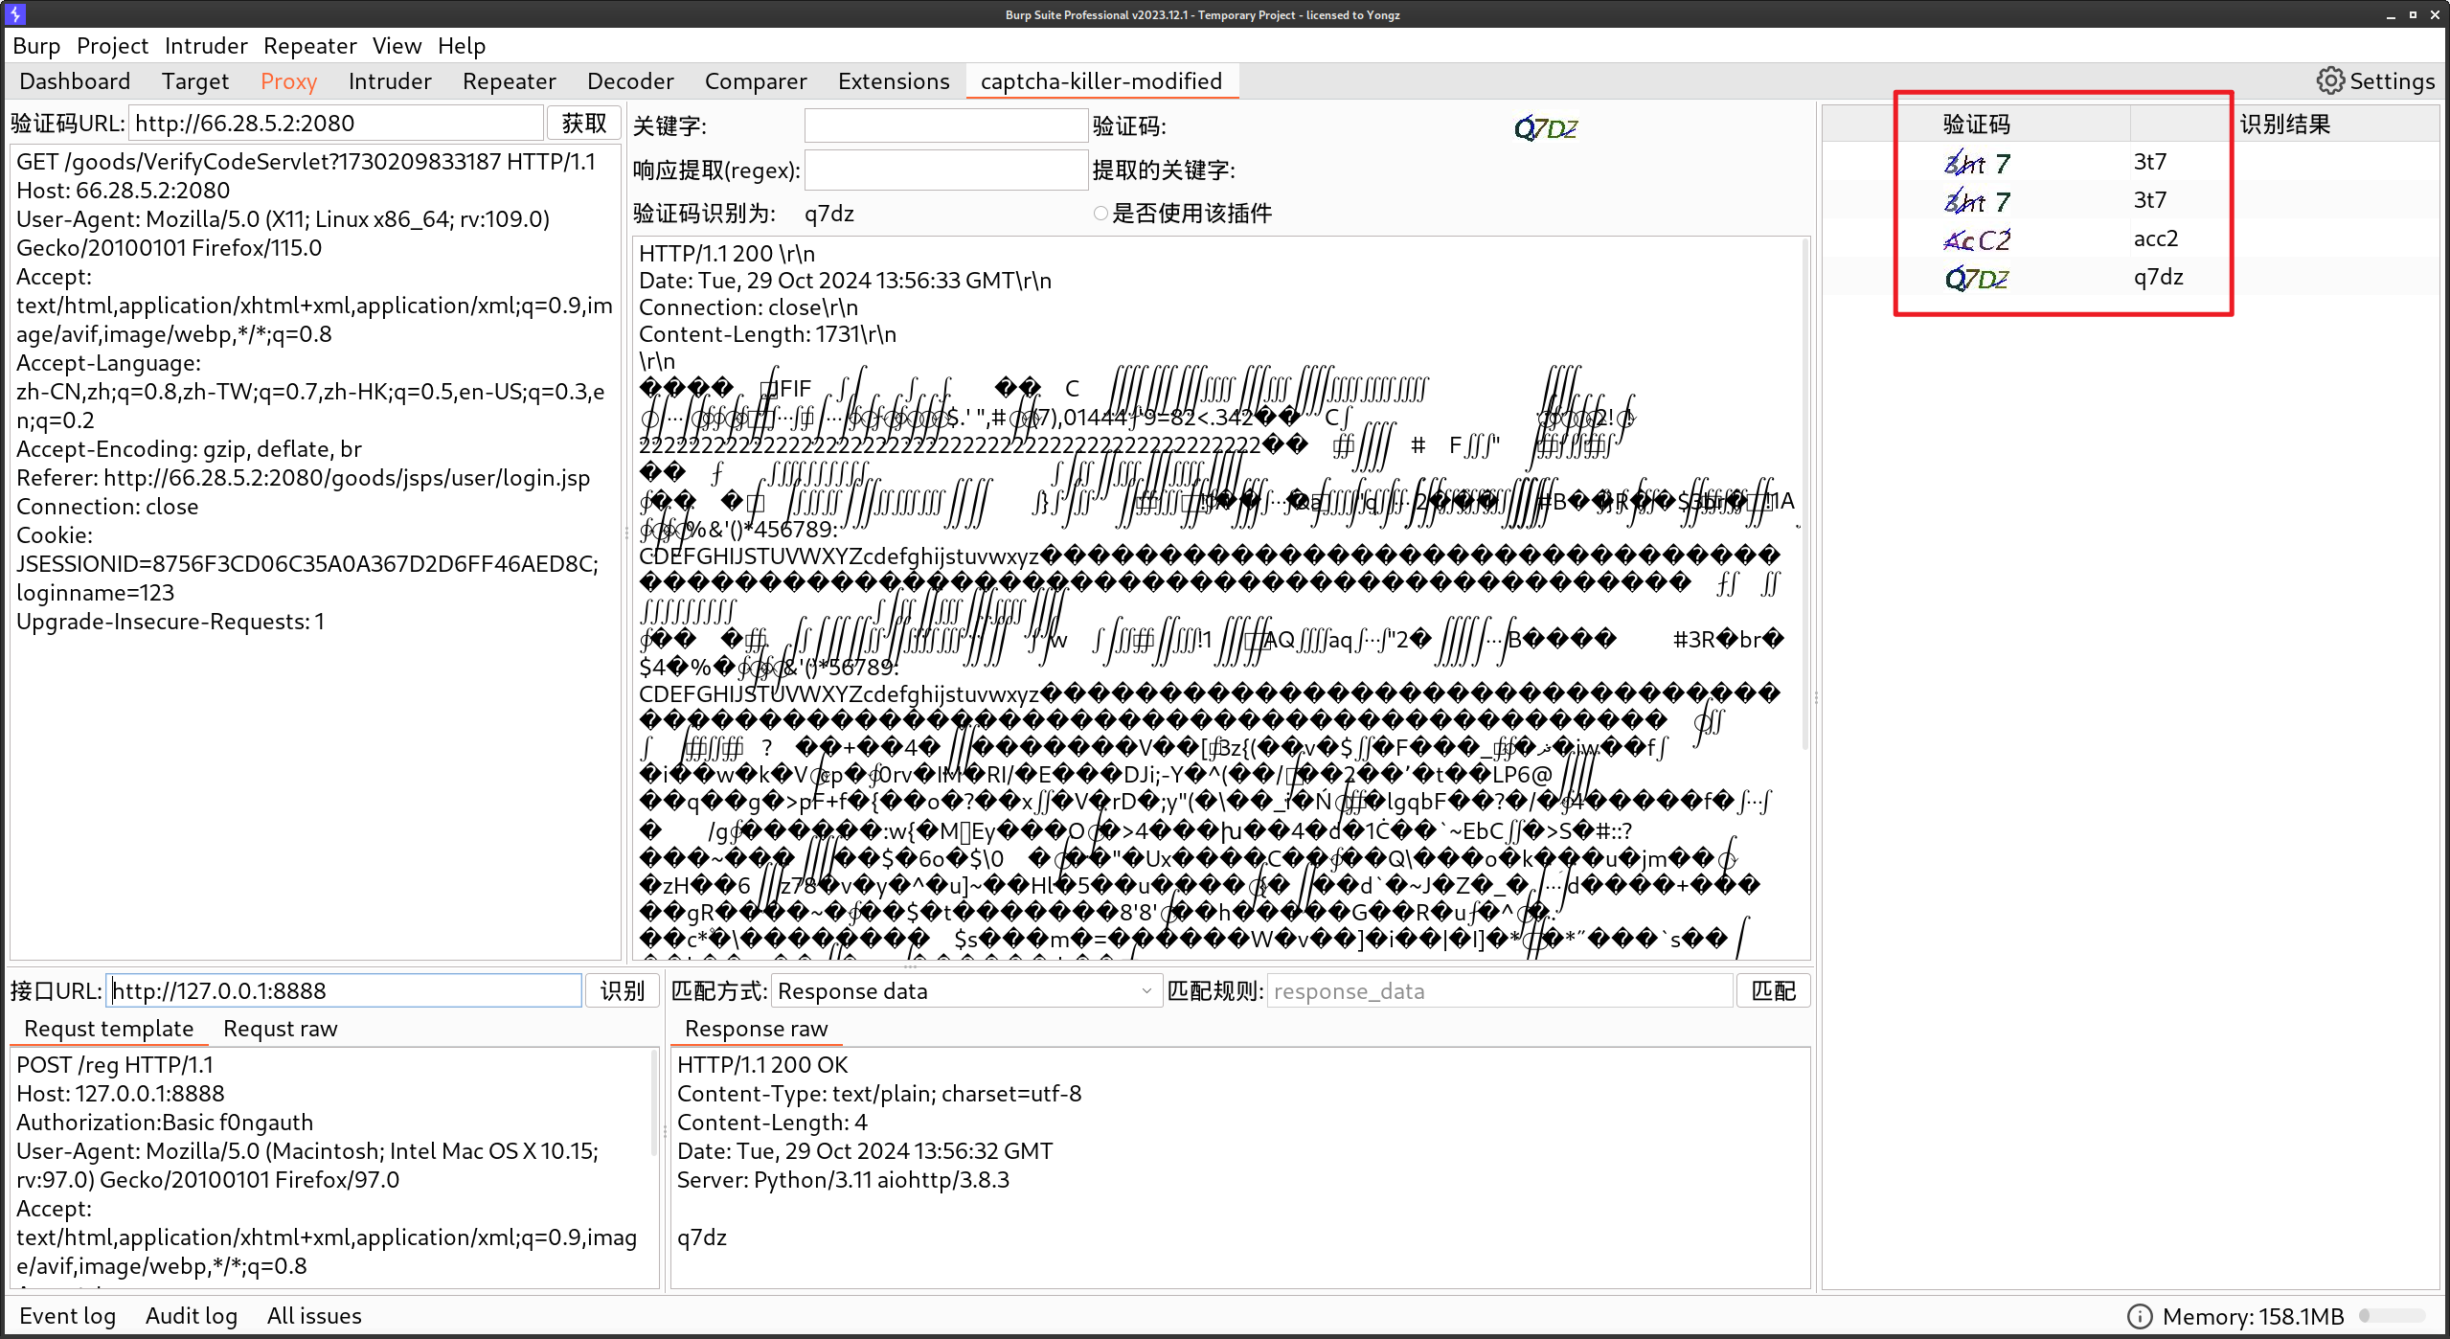Screen dimensions: 2450x1339
Task: Switch to the Dashboard tab
Action: [x=75, y=81]
